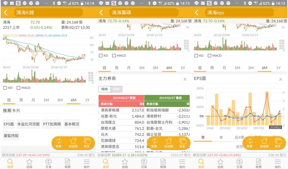Viewport: 288px width, 169px height.
Task: Tap the 鴻海籌碼 search field
Action: click(x=144, y=13)
